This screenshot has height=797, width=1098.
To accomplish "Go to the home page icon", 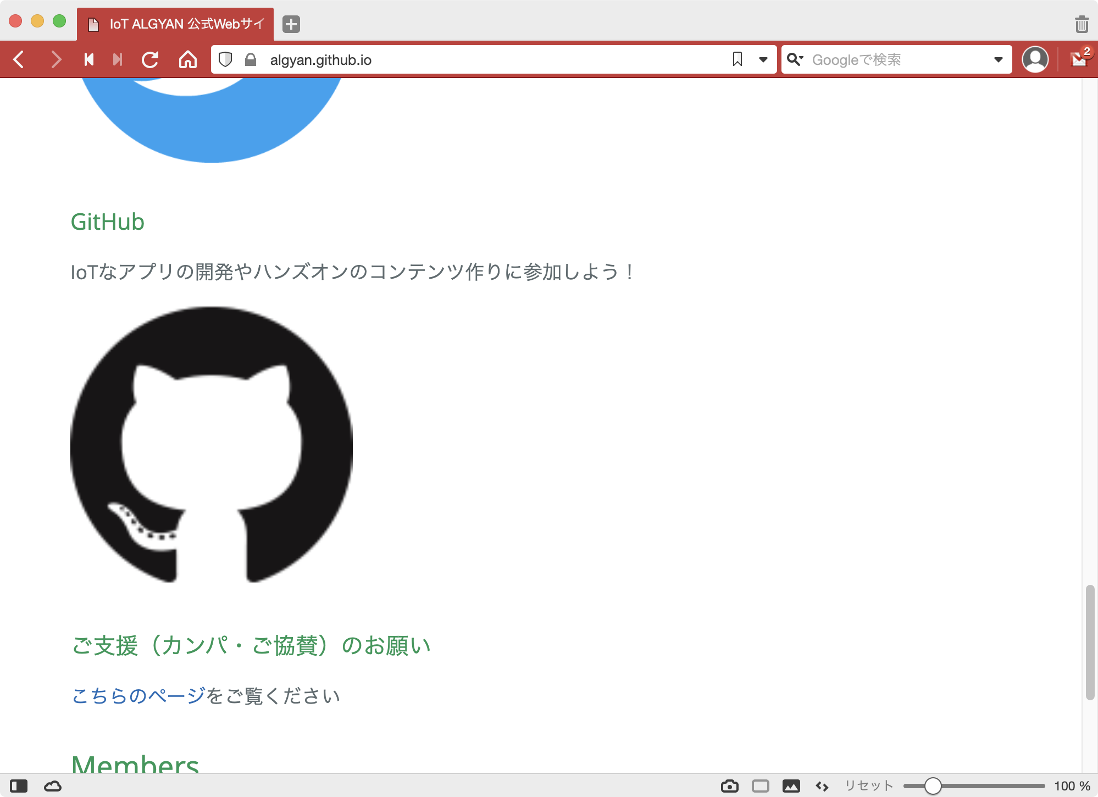I will click(x=188, y=59).
